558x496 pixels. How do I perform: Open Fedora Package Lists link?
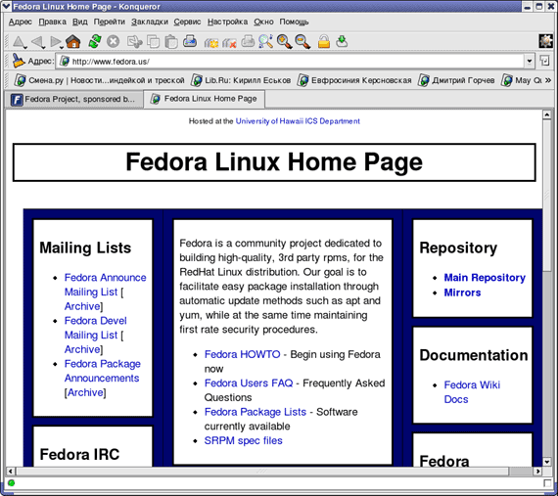point(256,412)
